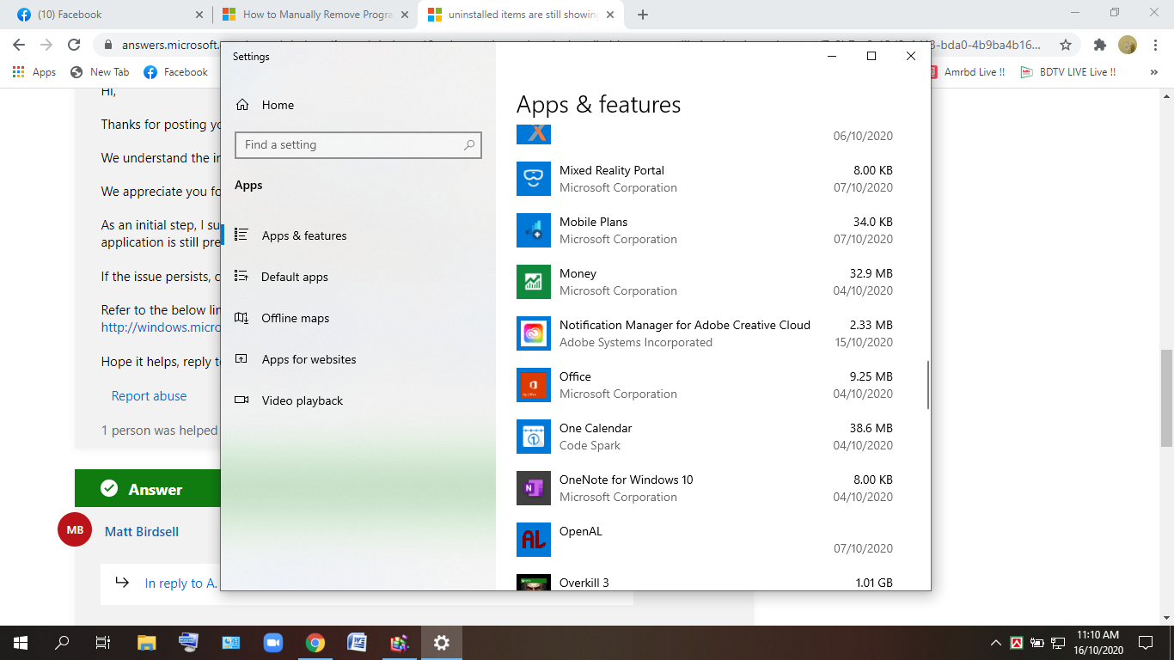
Task: Switch to How to Manually Remove Programs tab
Action: (314, 15)
